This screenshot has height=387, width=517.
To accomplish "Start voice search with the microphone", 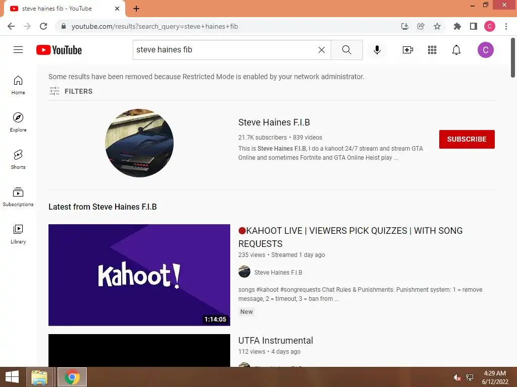I will [x=377, y=50].
